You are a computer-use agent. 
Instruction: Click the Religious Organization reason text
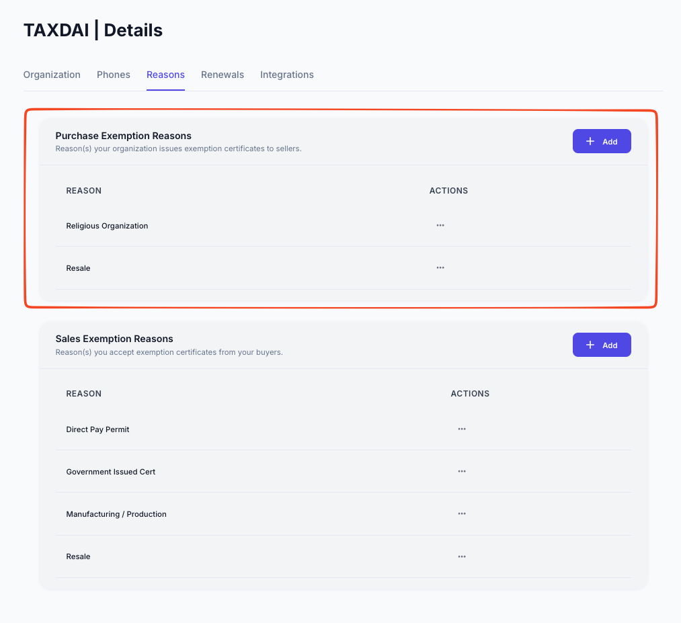point(107,226)
